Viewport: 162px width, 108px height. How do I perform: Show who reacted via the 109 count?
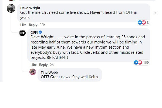146,63
